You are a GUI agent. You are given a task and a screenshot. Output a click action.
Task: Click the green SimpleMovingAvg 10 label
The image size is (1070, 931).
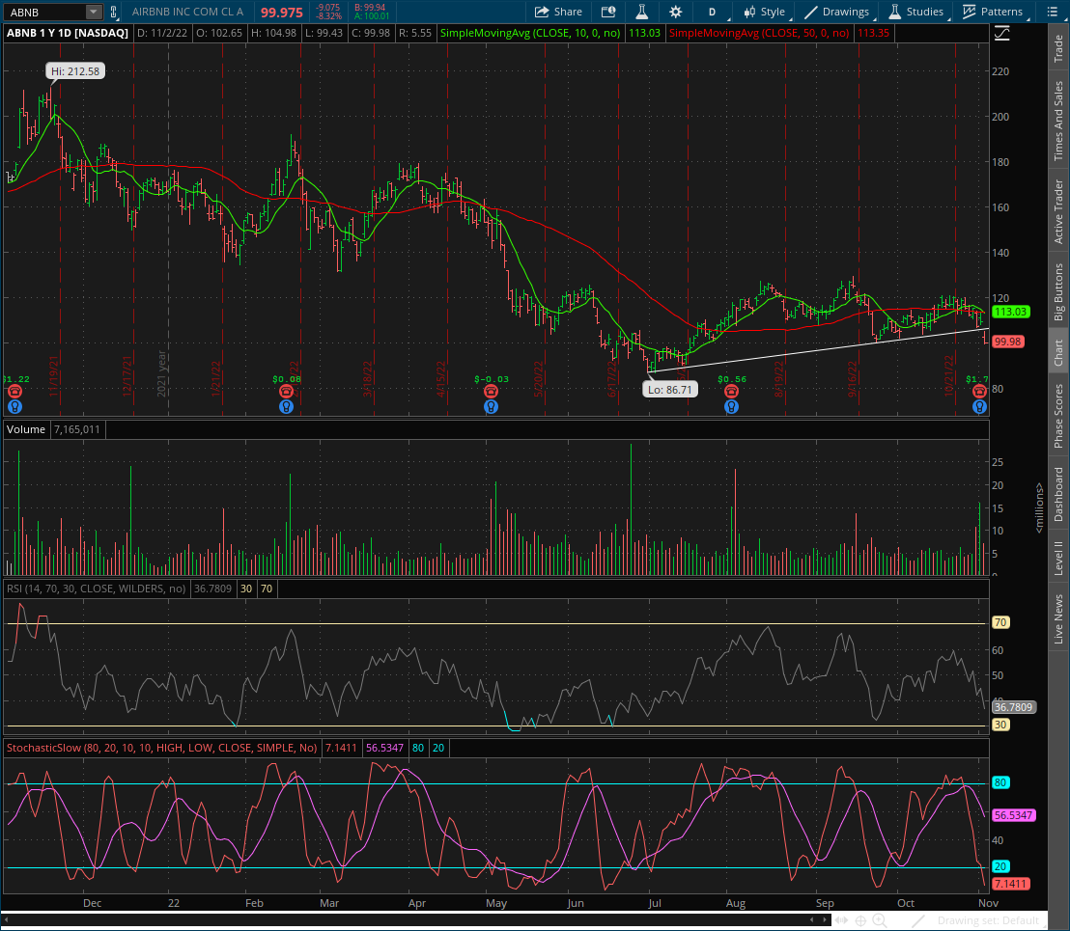tap(530, 33)
